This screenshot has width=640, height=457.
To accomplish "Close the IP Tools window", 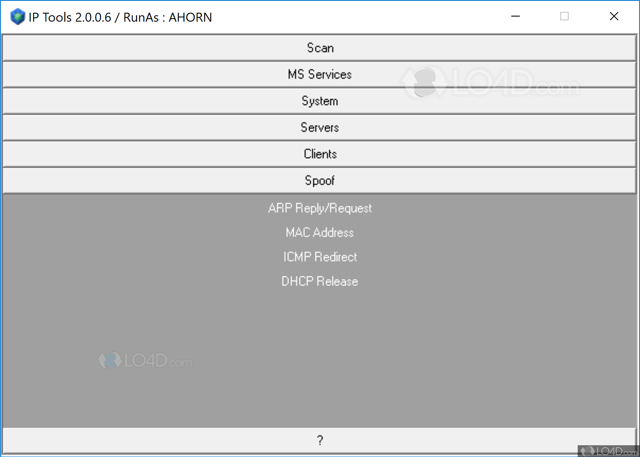I will 614,16.
